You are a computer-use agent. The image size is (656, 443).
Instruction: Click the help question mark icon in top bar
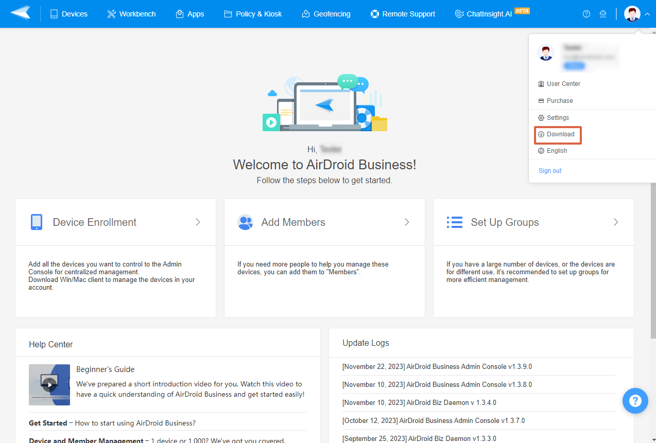tap(586, 14)
